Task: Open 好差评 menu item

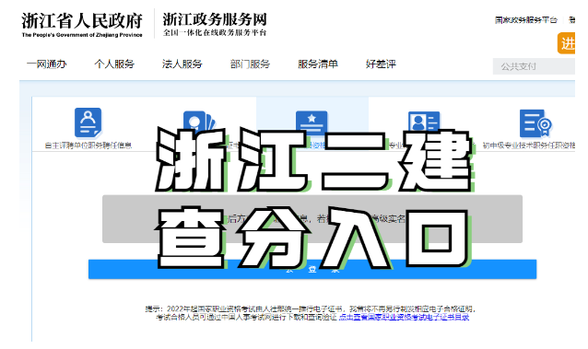Action: coord(381,64)
